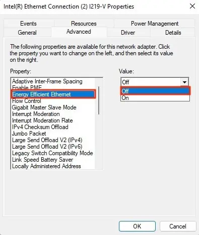Switch to the General tab
This screenshot has height=235, width=199.
click(x=27, y=33)
